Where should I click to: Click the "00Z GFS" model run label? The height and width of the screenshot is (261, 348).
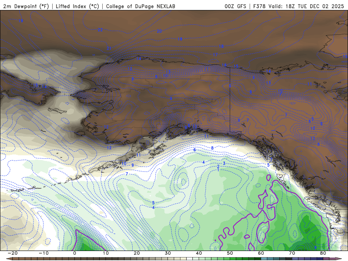[x=235, y=6]
